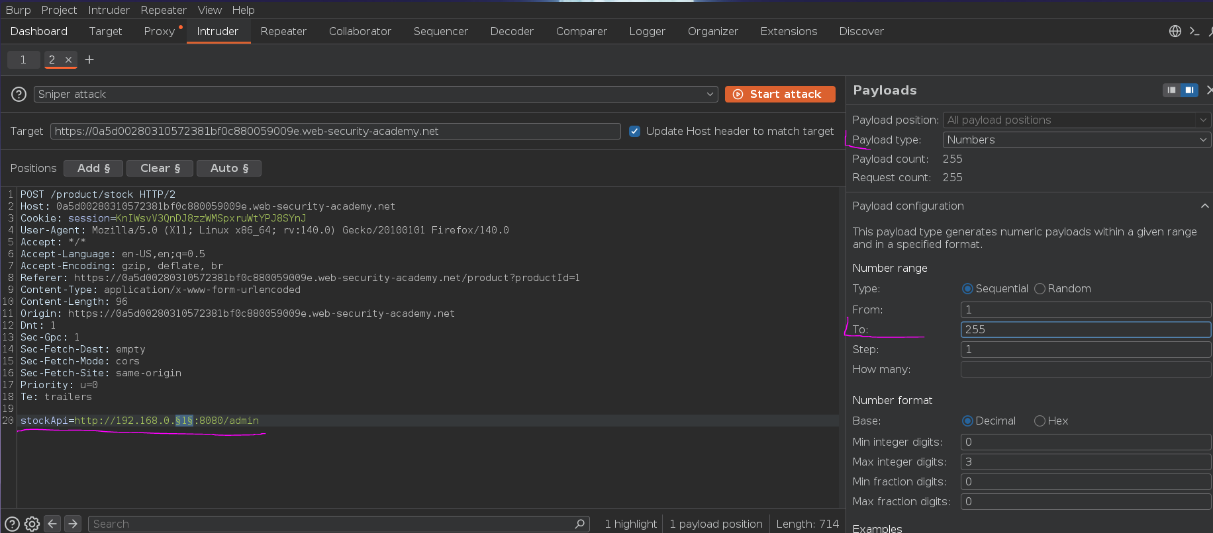Switch to the Dashboard tab
Image resolution: width=1213 pixels, height=533 pixels.
39,31
